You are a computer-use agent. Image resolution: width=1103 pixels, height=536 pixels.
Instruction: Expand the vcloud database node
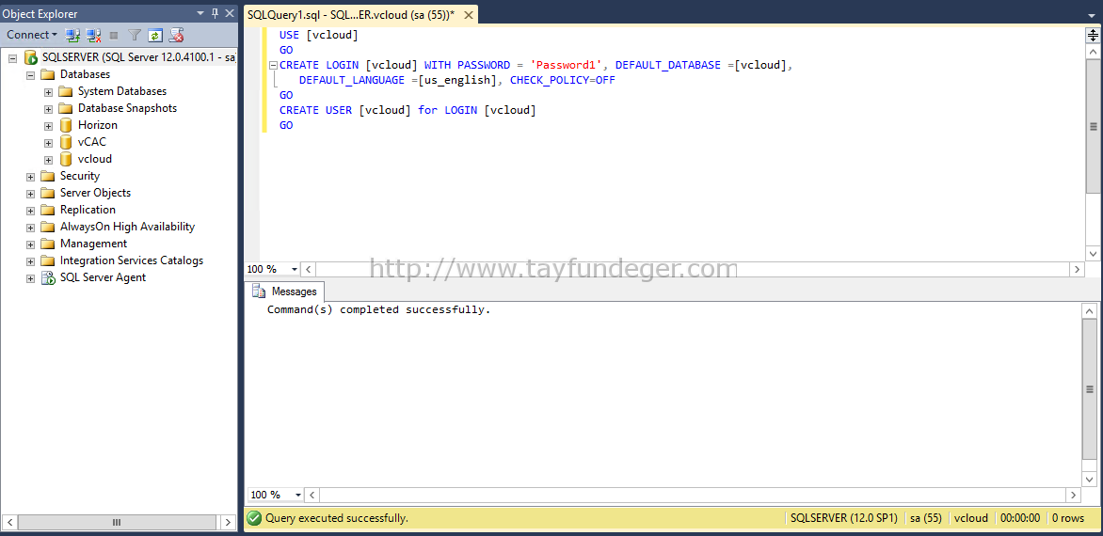click(x=49, y=159)
